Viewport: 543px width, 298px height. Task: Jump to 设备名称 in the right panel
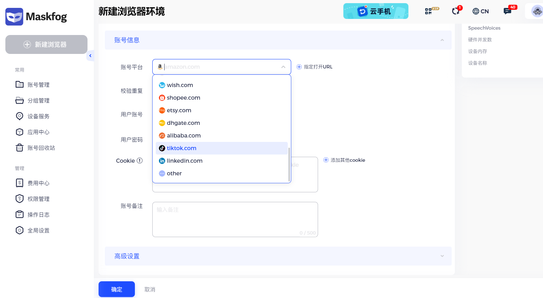pos(477,63)
